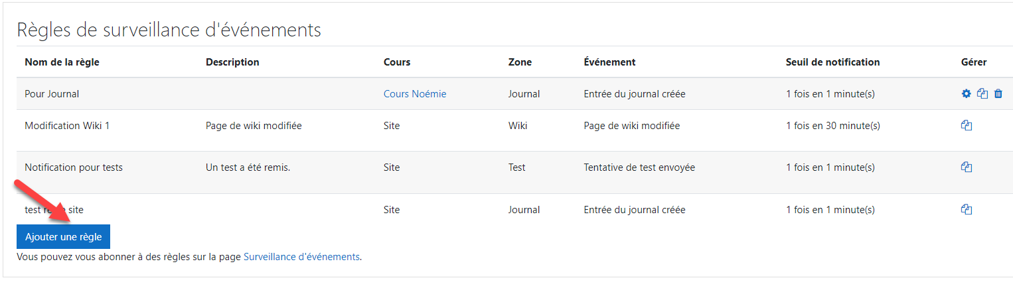Delete the Pour Journal rule trash icon
Viewport: 1013px width, 282px height.
click(x=998, y=94)
